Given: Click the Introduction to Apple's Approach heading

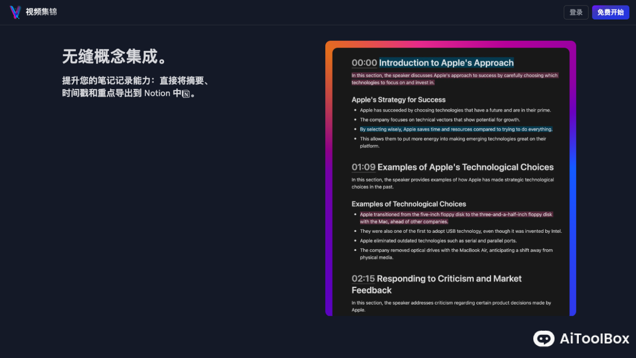Looking at the screenshot, I should (x=446, y=63).
